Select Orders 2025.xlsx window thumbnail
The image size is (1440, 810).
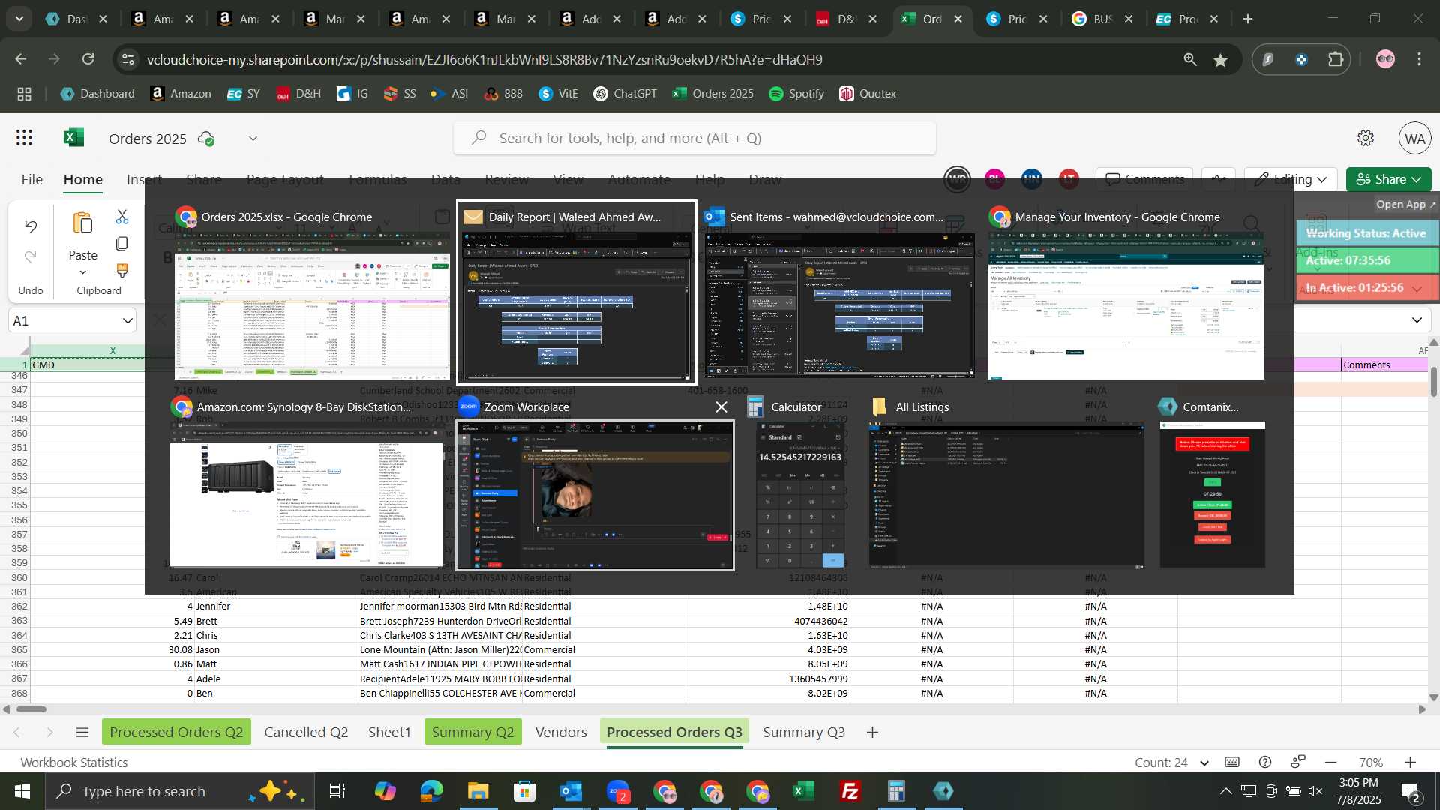[x=312, y=305]
